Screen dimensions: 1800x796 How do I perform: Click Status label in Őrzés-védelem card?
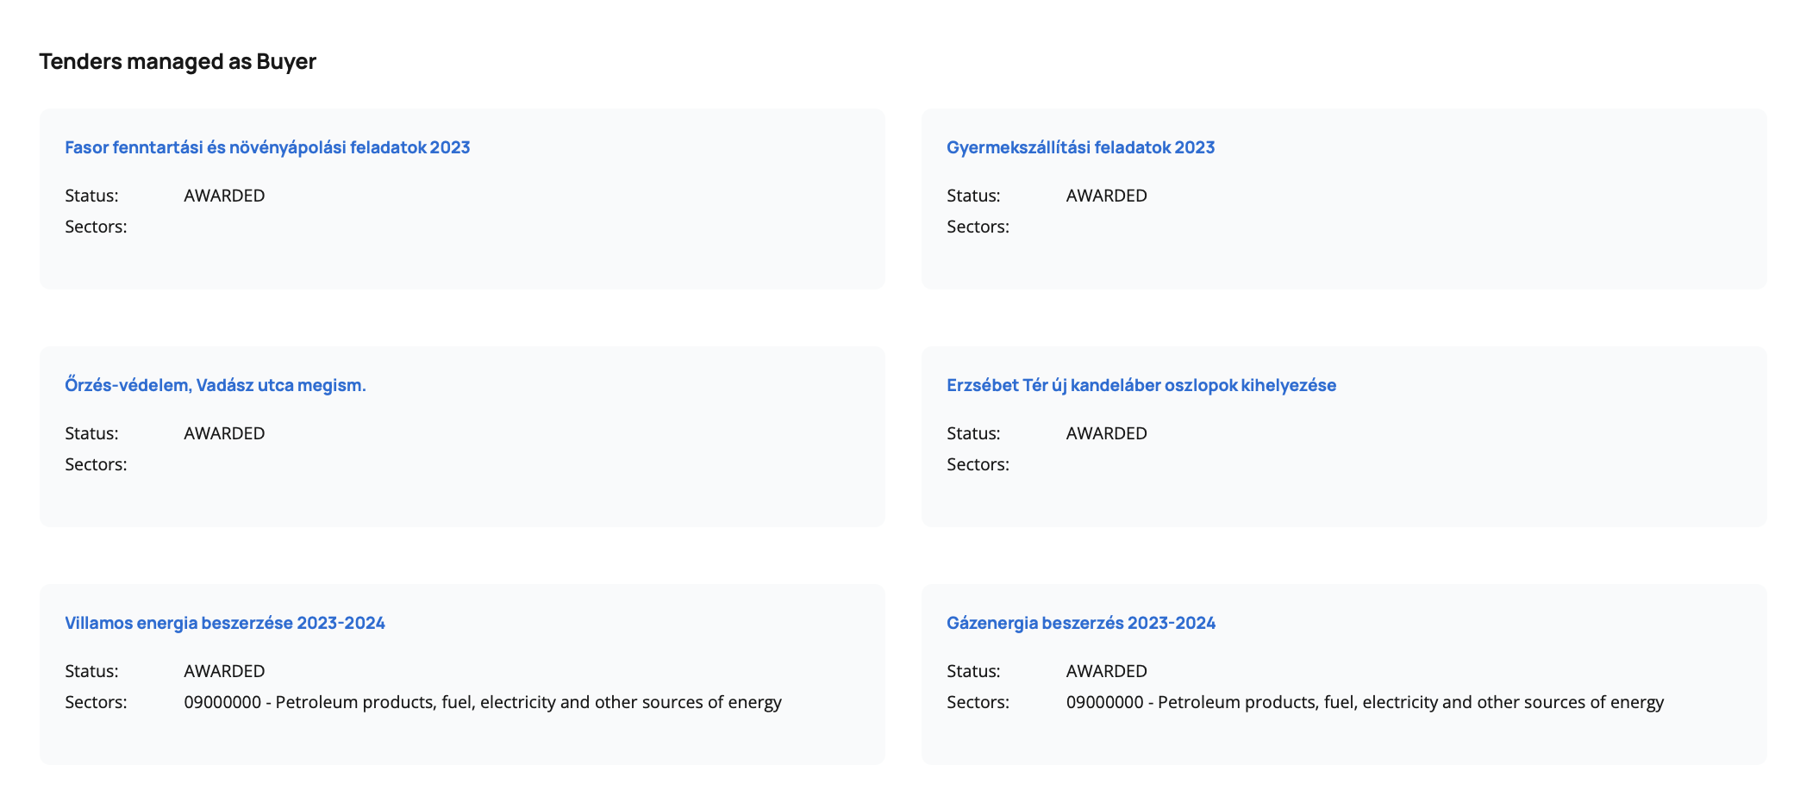91,433
